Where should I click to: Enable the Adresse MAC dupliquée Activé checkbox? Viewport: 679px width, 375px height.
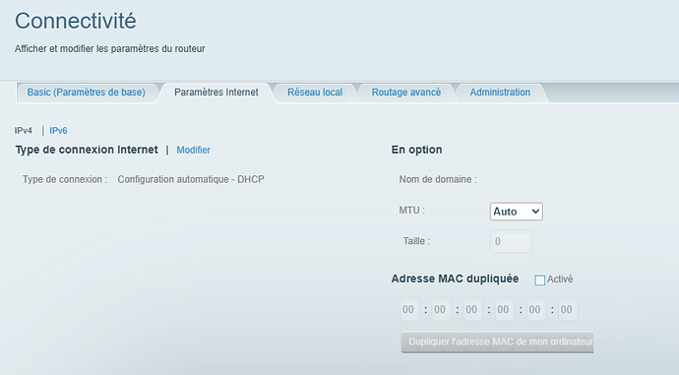point(539,280)
